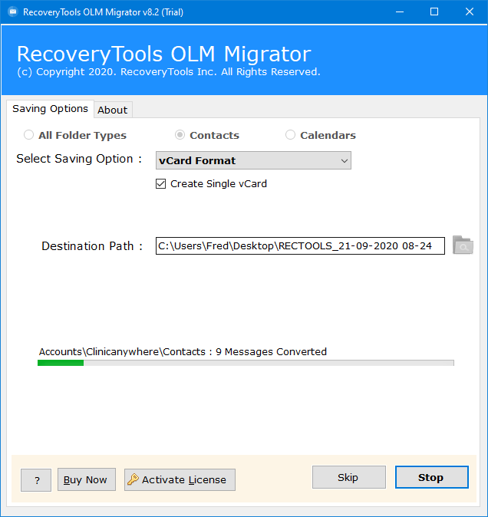Open the destination folder browse icon
Screen dimensions: 488x517
pos(463,245)
